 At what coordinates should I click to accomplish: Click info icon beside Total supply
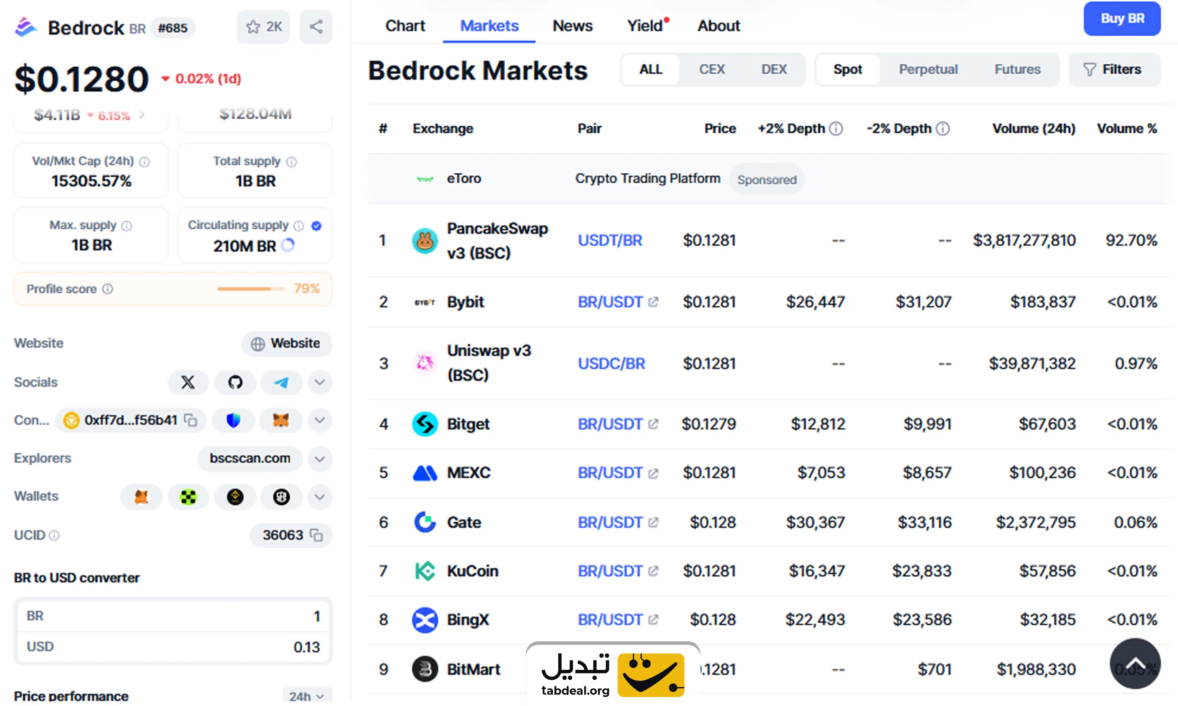point(292,162)
